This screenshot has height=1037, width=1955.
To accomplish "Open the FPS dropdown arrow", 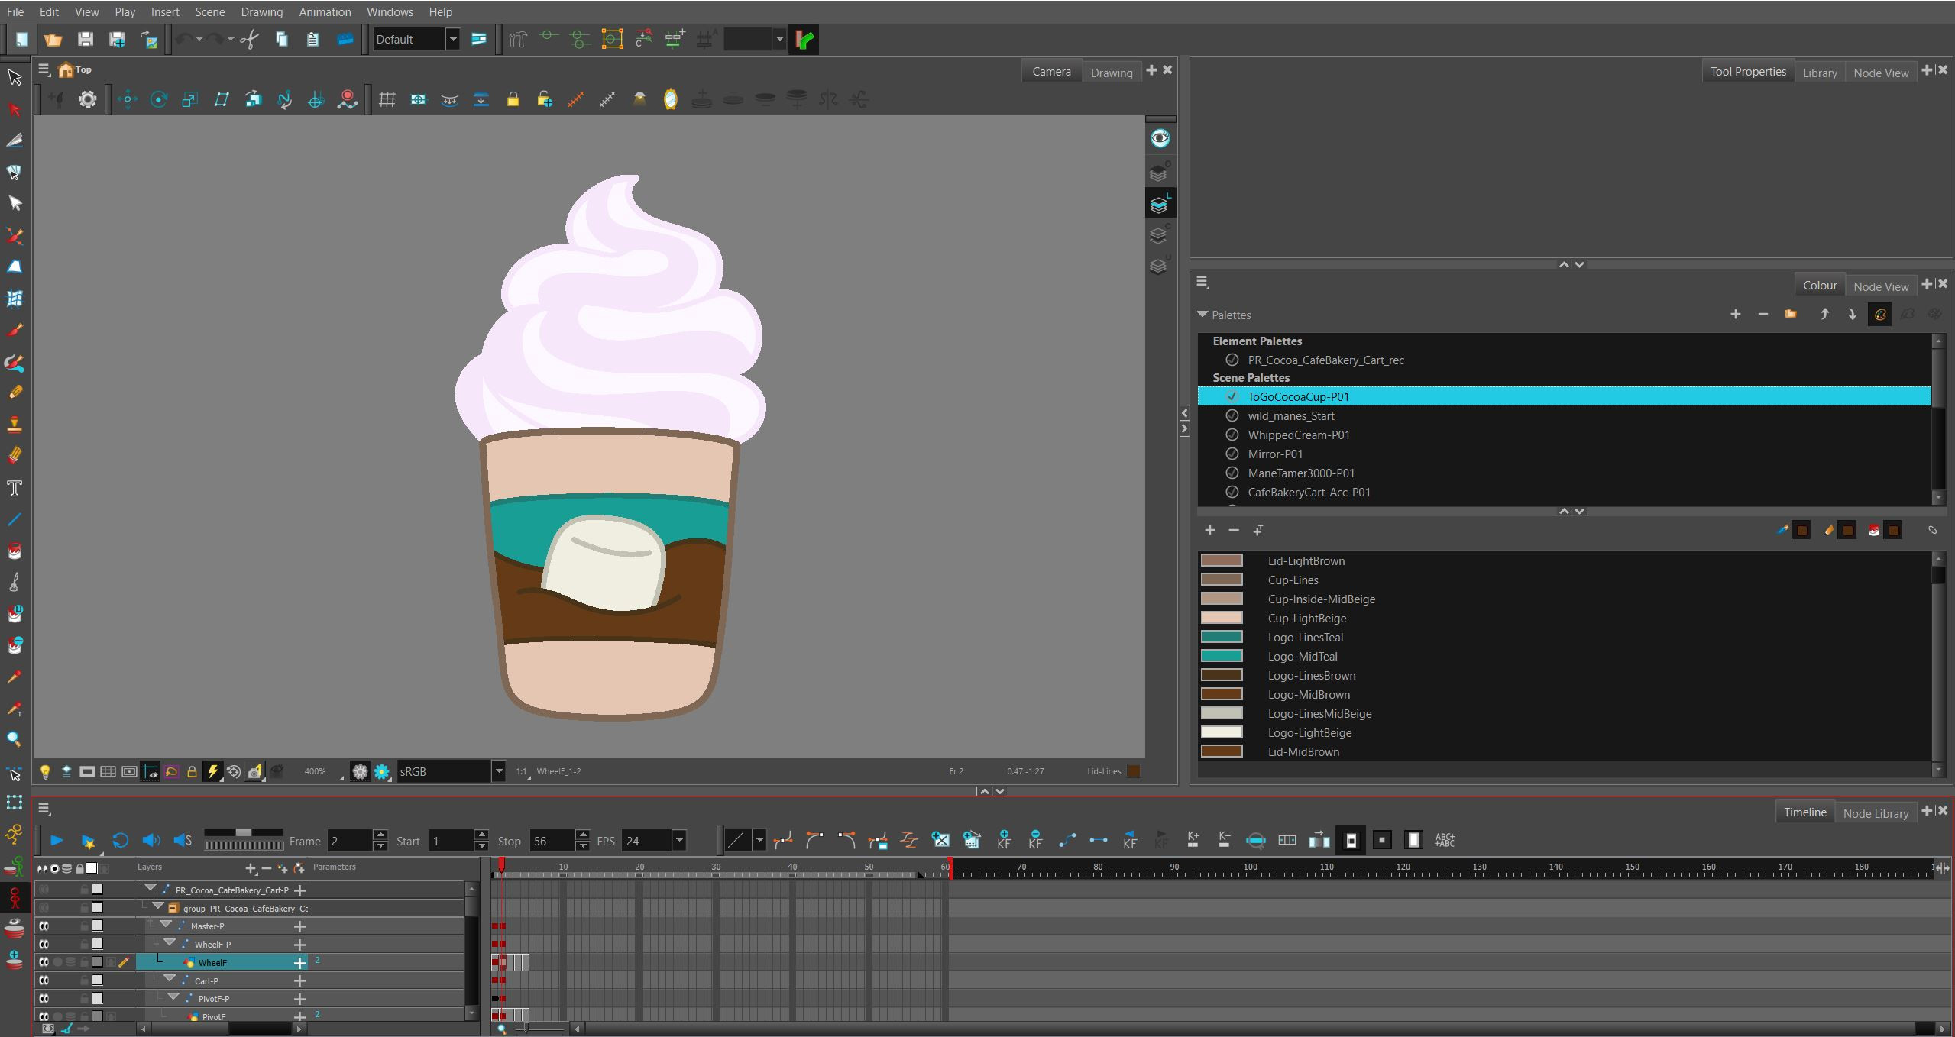I will click(x=678, y=841).
